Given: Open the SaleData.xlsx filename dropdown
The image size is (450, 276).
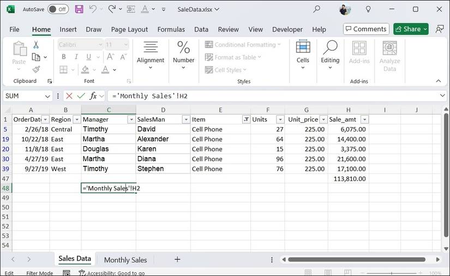Looking at the screenshot, I should coord(217,9).
